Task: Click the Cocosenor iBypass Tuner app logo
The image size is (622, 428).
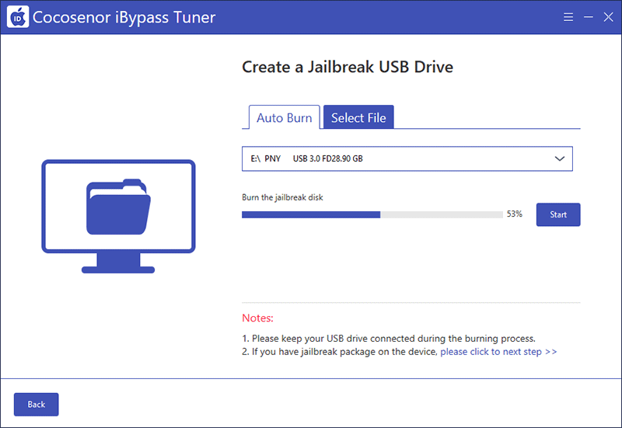Action: [x=18, y=17]
